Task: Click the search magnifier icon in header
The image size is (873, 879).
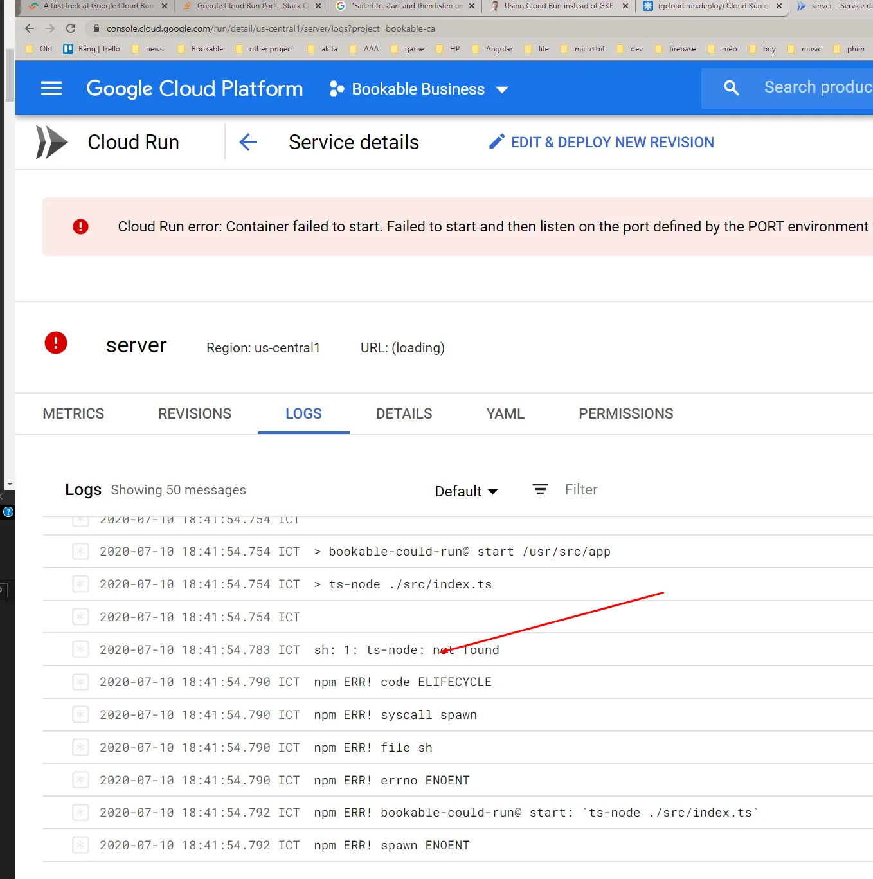Action: tap(731, 88)
